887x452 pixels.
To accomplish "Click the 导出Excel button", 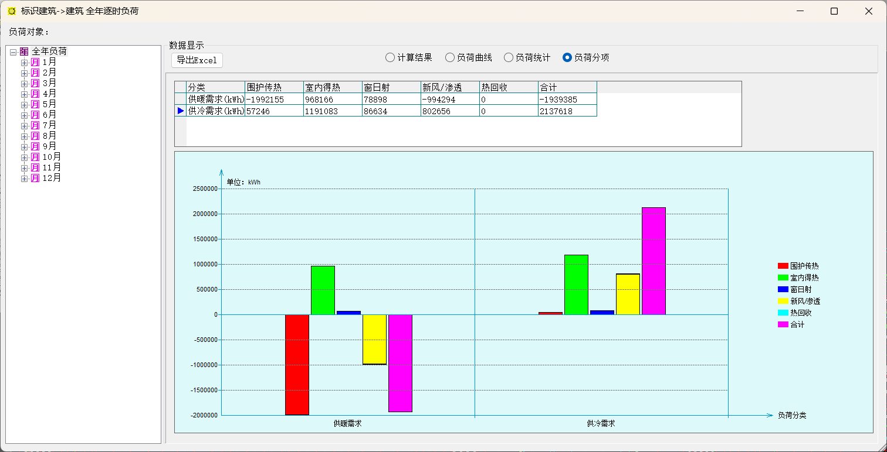I will click(x=197, y=60).
